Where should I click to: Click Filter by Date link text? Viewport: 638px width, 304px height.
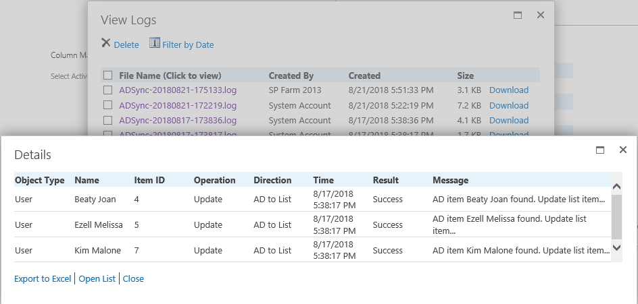click(x=188, y=44)
